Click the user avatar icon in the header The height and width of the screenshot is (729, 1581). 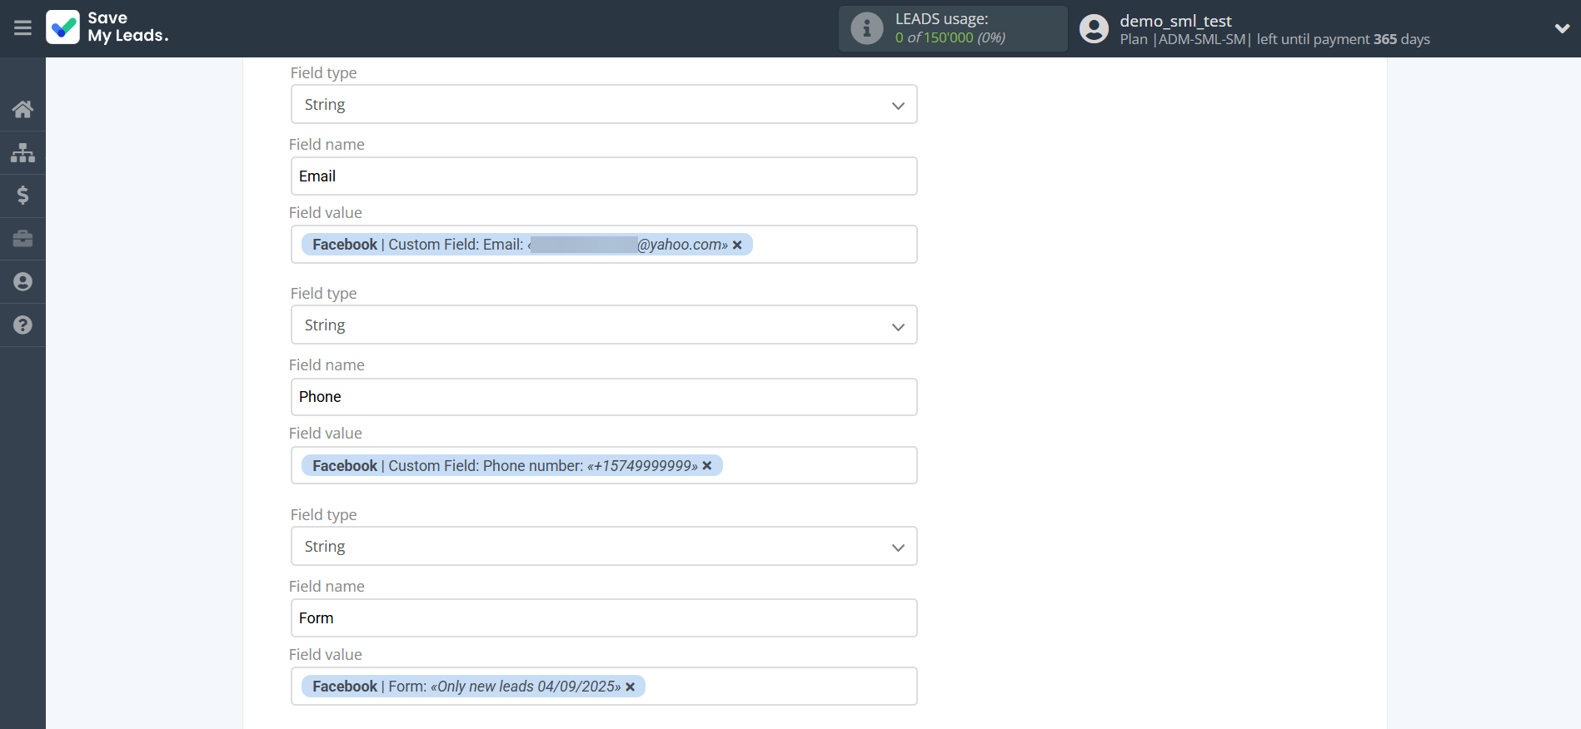pyautogui.click(x=1094, y=28)
